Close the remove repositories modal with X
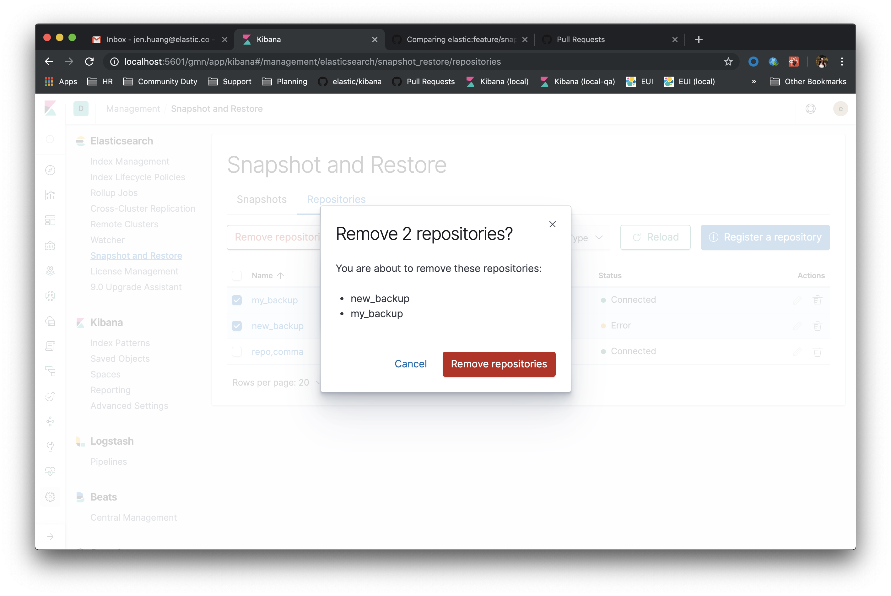This screenshot has height=596, width=891. pos(552,224)
